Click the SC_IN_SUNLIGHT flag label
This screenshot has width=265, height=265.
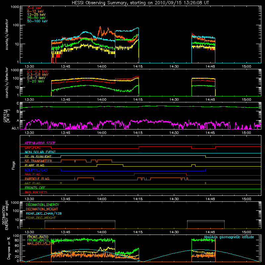pos(38,156)
